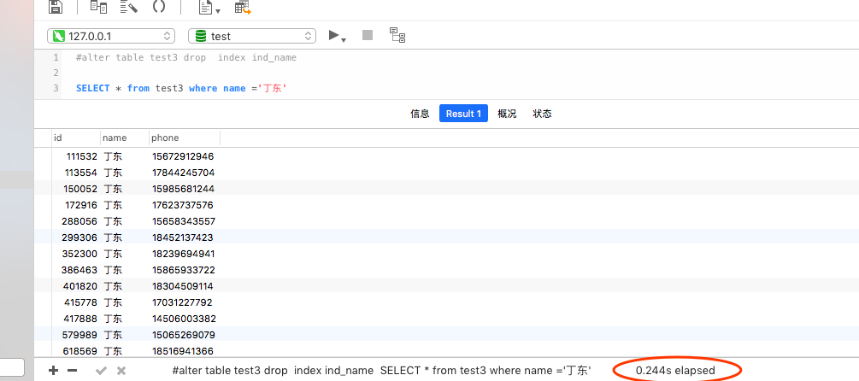Export the result grid with the table-arrow icon
This screenshot has width=859, height=381.
click(x=243, y=8)
